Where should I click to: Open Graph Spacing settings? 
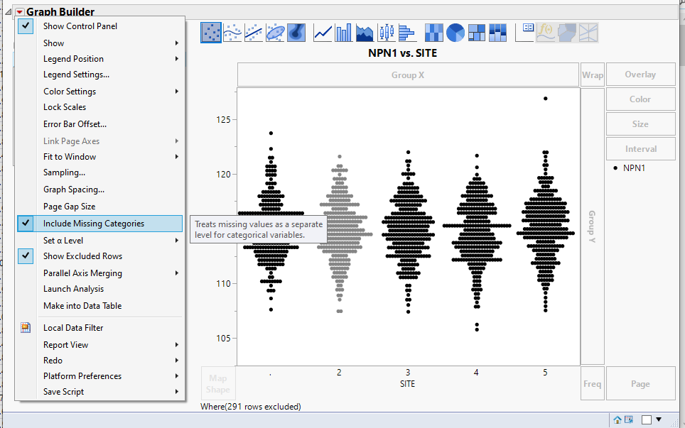100,190
